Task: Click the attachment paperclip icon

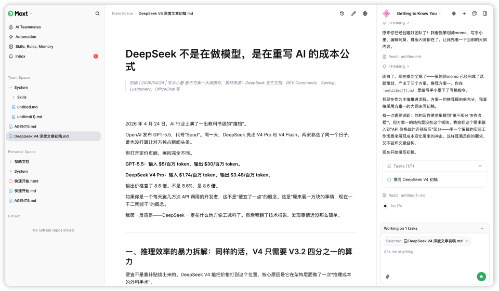Action: coord(387,276)
